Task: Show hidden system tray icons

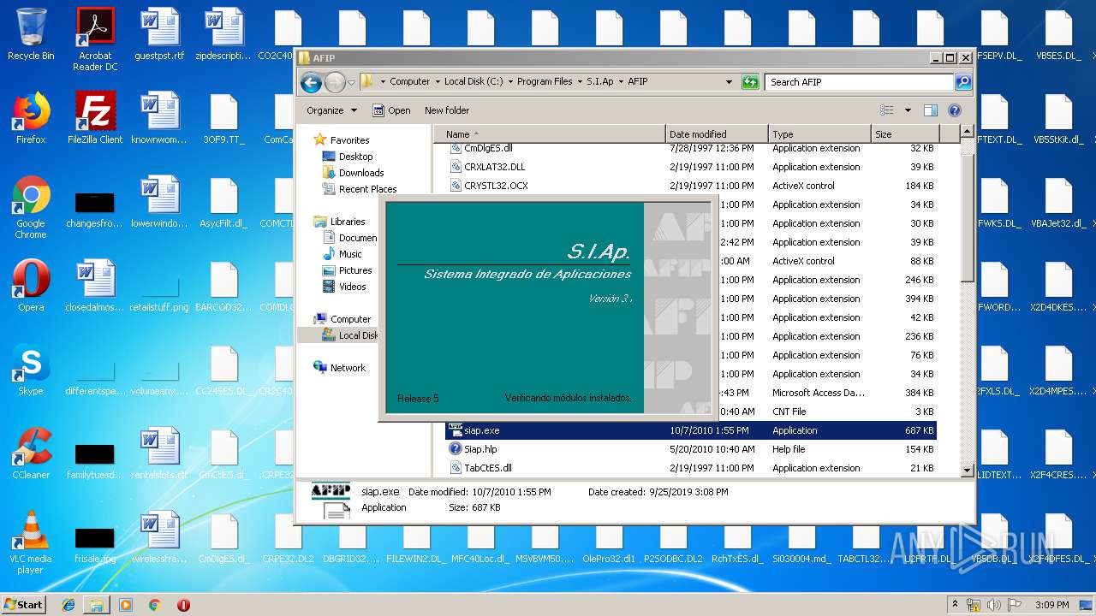Action: [955, 605]
